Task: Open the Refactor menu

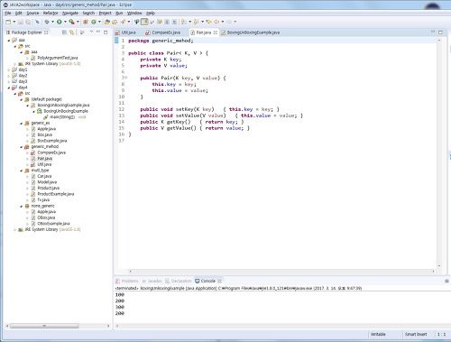Action: click(x=51, y=14)
